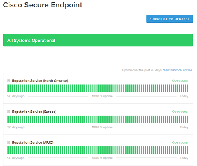Click the All Systems Operational banner

98,40
